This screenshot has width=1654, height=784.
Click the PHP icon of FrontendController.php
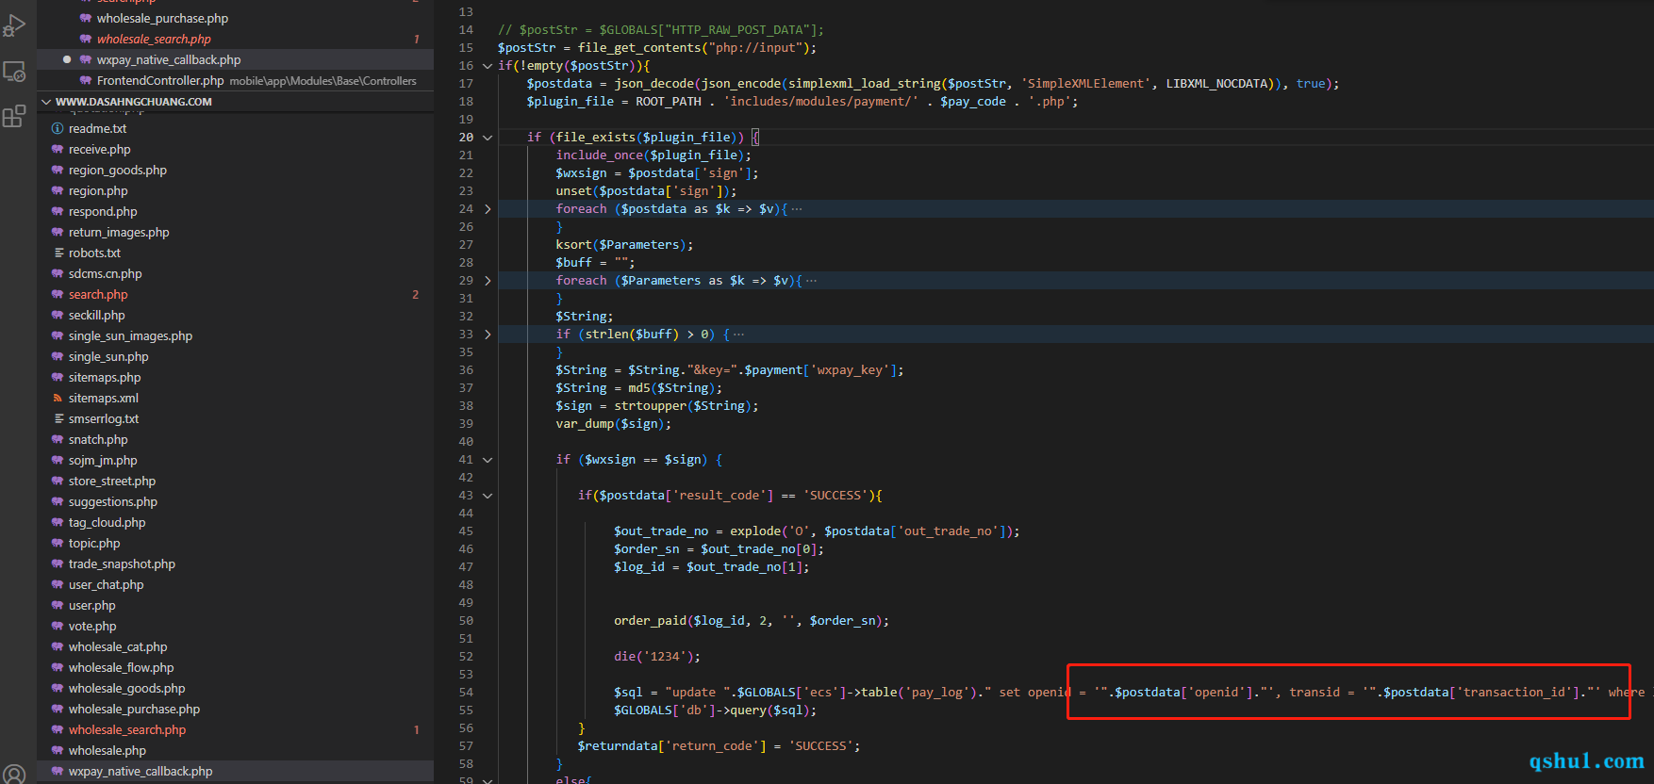click(x=86, y=80)
